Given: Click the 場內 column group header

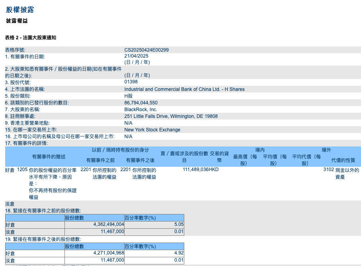Looking at the screenshot, I should 260,150.
